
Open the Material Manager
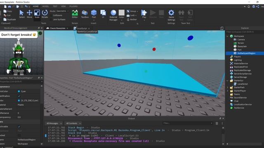pyautogui.click(x=113, y=15)
